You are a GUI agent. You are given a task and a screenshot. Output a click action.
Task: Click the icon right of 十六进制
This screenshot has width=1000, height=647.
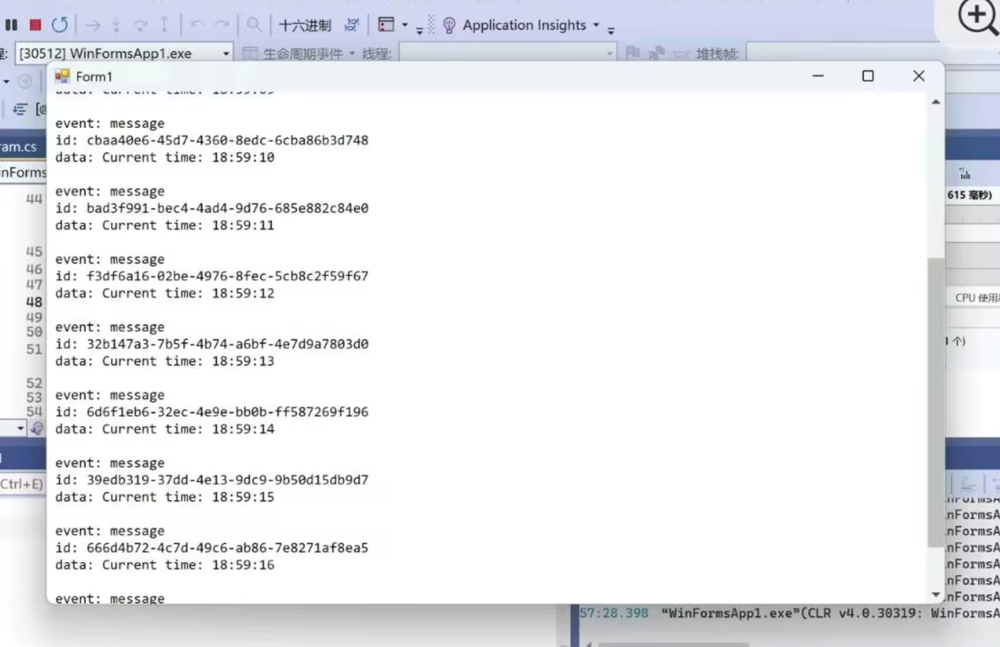coord(351,25)
